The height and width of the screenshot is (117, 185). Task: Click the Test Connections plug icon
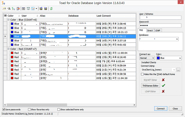click(x=13, y=9)
